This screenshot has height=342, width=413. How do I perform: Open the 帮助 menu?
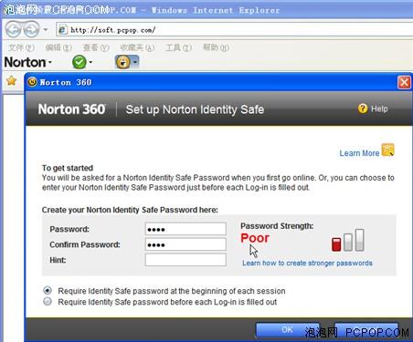tap(216, 47)
